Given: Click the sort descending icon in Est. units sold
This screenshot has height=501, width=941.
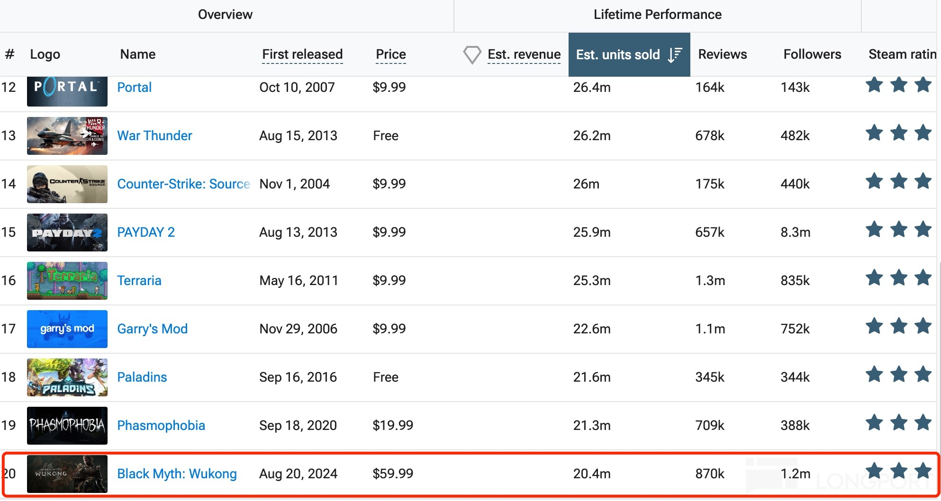Looking at the screenshot, I should click(675, 55).
